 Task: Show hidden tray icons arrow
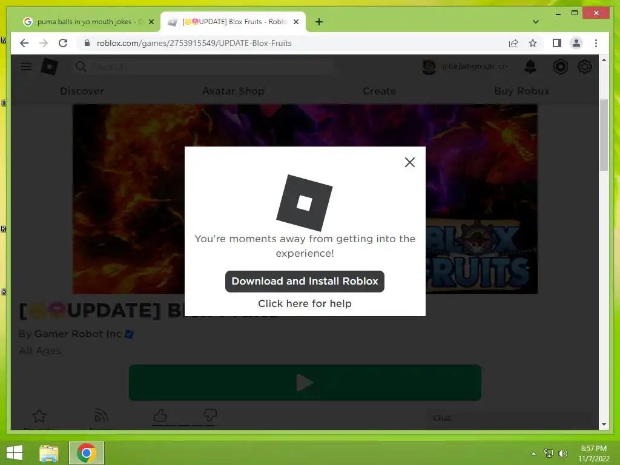click(x=533, y=453)
